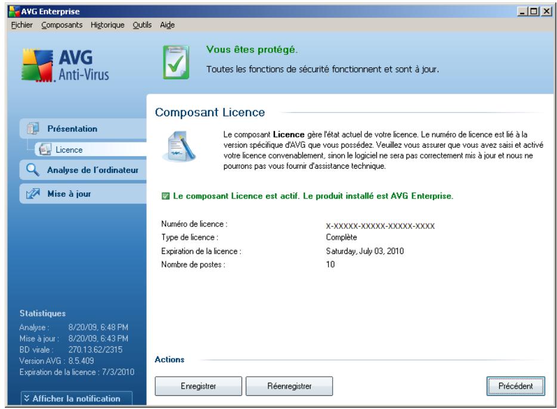The height and width of the screenshot is (409, 557).
Task: Open the Composants menu
Action: coord(62,25)
